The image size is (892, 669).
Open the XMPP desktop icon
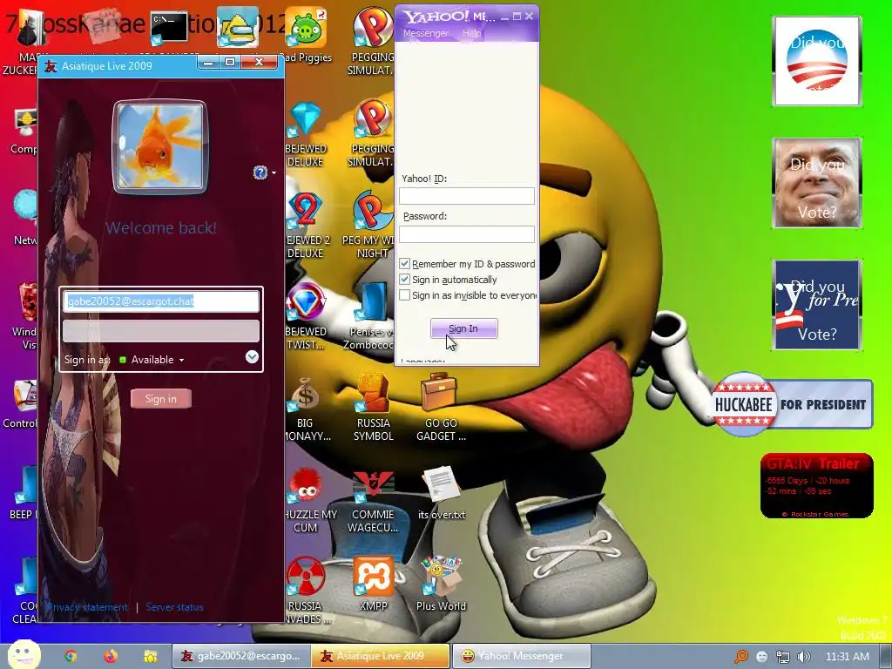373,583
